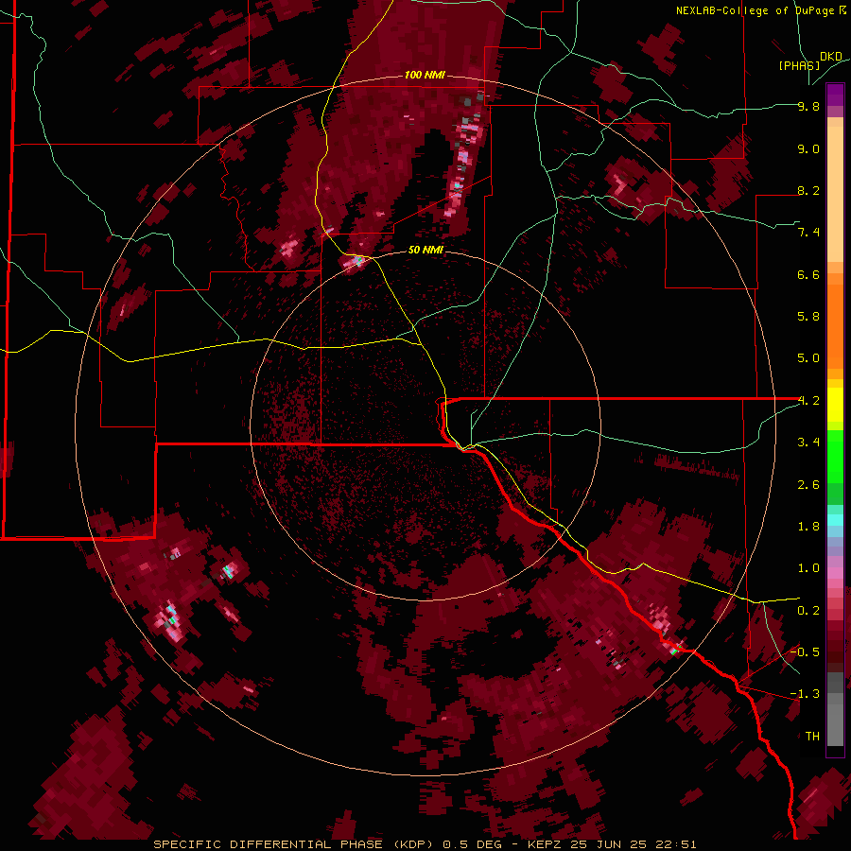The image size is (851, 851).
Task: Click the orange segment of color bar
Action: pos(835,321)
